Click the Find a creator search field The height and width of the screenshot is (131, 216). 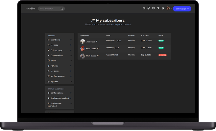[51, 8]
